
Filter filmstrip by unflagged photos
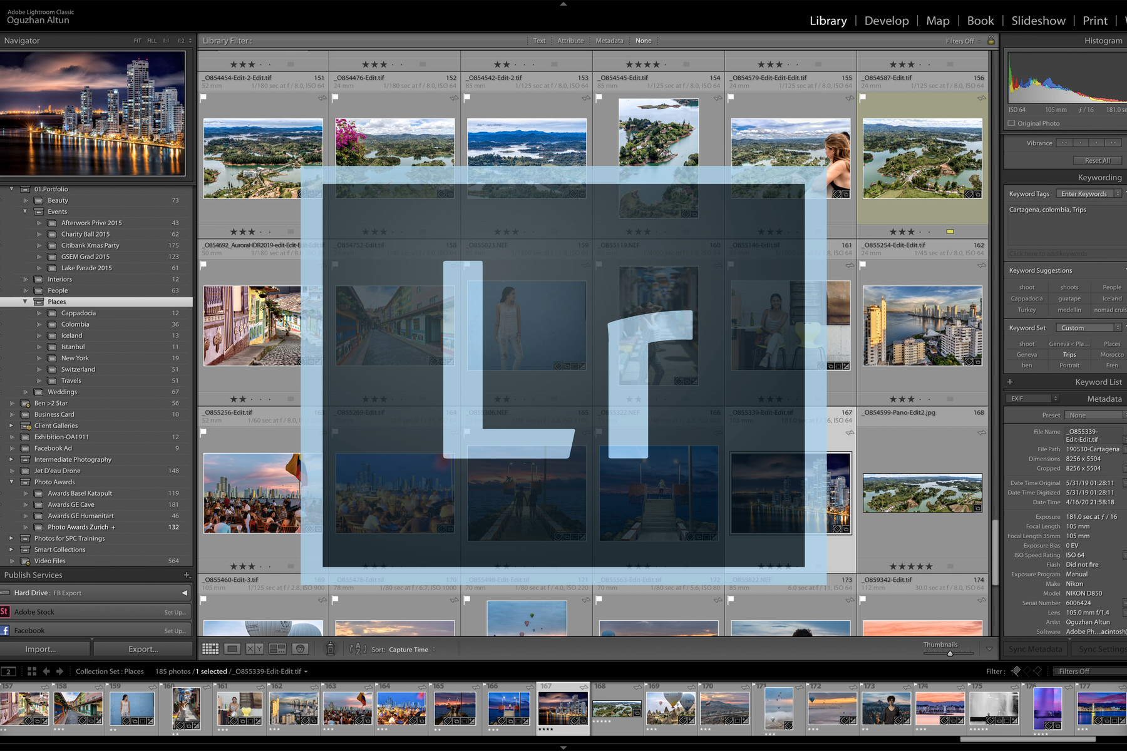point(1027,671)
